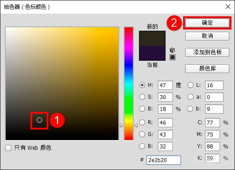Image resolution: width=235 pixels, height=170 pixels.
Task: Select the blue B radio button
Action: click(142, 146)
